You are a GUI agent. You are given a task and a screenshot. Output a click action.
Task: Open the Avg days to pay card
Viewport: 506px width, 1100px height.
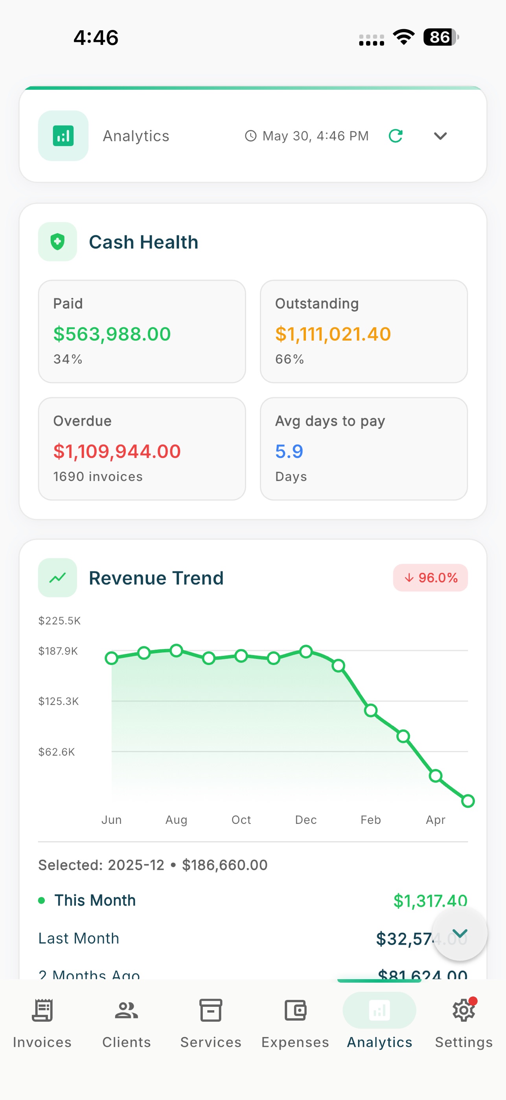[x=364, y=449]
